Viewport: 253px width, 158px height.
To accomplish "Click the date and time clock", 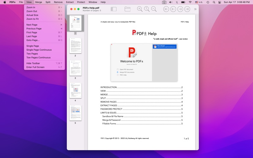I will coord(237,2).
